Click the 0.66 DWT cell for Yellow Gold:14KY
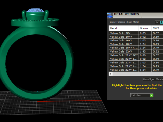Image resolution: width=163 pixels, height=122 pixels. pos(157,40)
